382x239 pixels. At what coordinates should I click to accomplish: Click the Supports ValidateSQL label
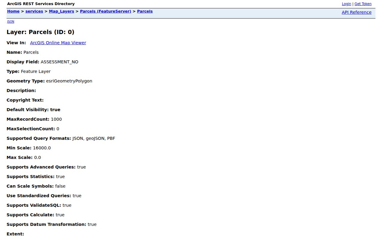coord(34,205)
